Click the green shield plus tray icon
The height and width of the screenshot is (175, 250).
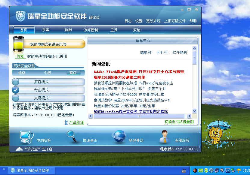point(206,170)
